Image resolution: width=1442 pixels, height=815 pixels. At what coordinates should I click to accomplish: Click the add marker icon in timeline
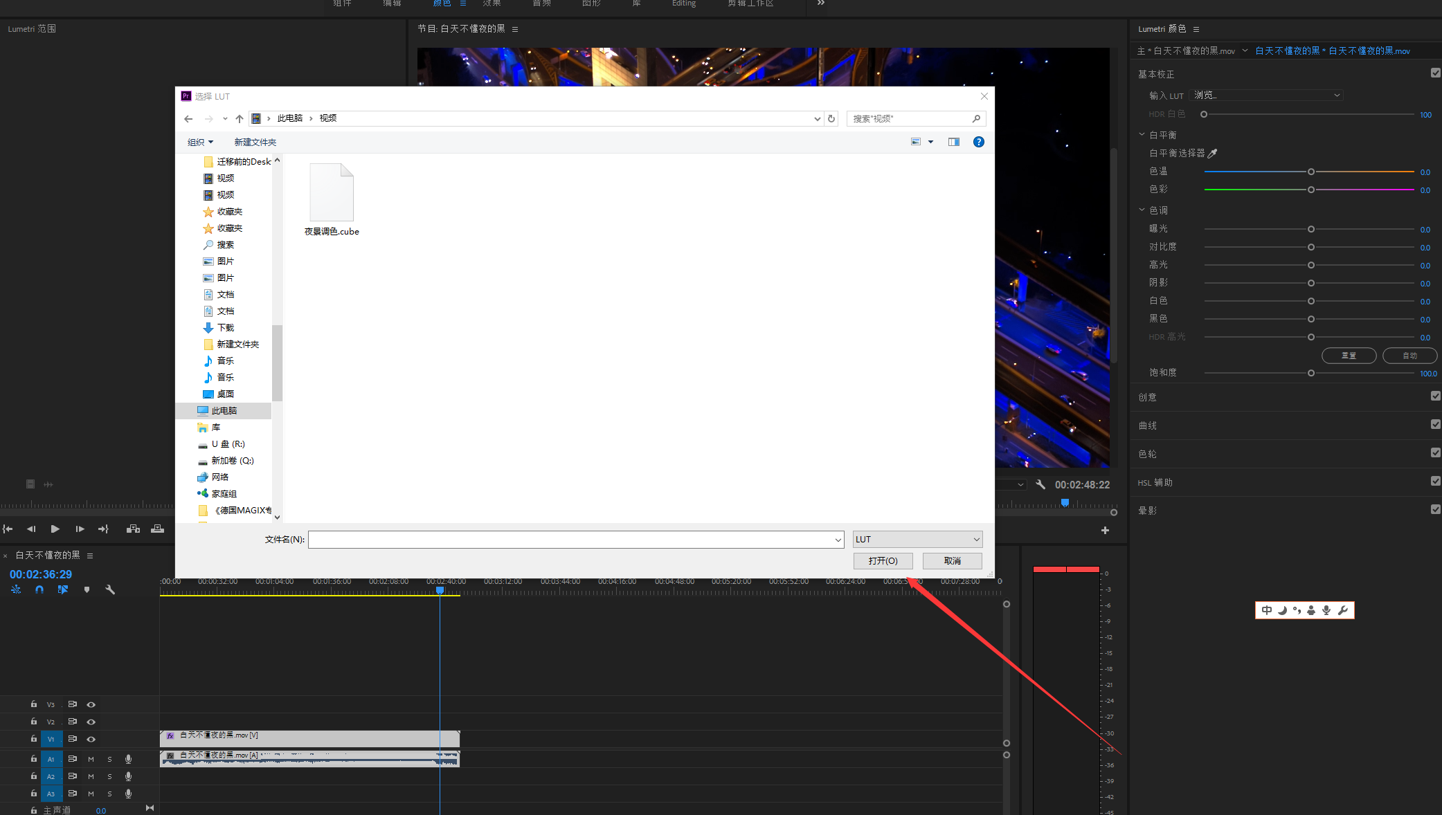coord(87,589)
